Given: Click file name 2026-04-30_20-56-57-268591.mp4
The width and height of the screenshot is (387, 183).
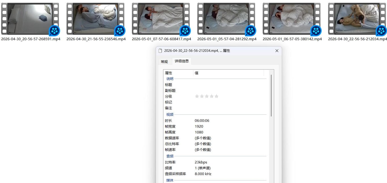Looking at the screenshot, I should 31,39.
